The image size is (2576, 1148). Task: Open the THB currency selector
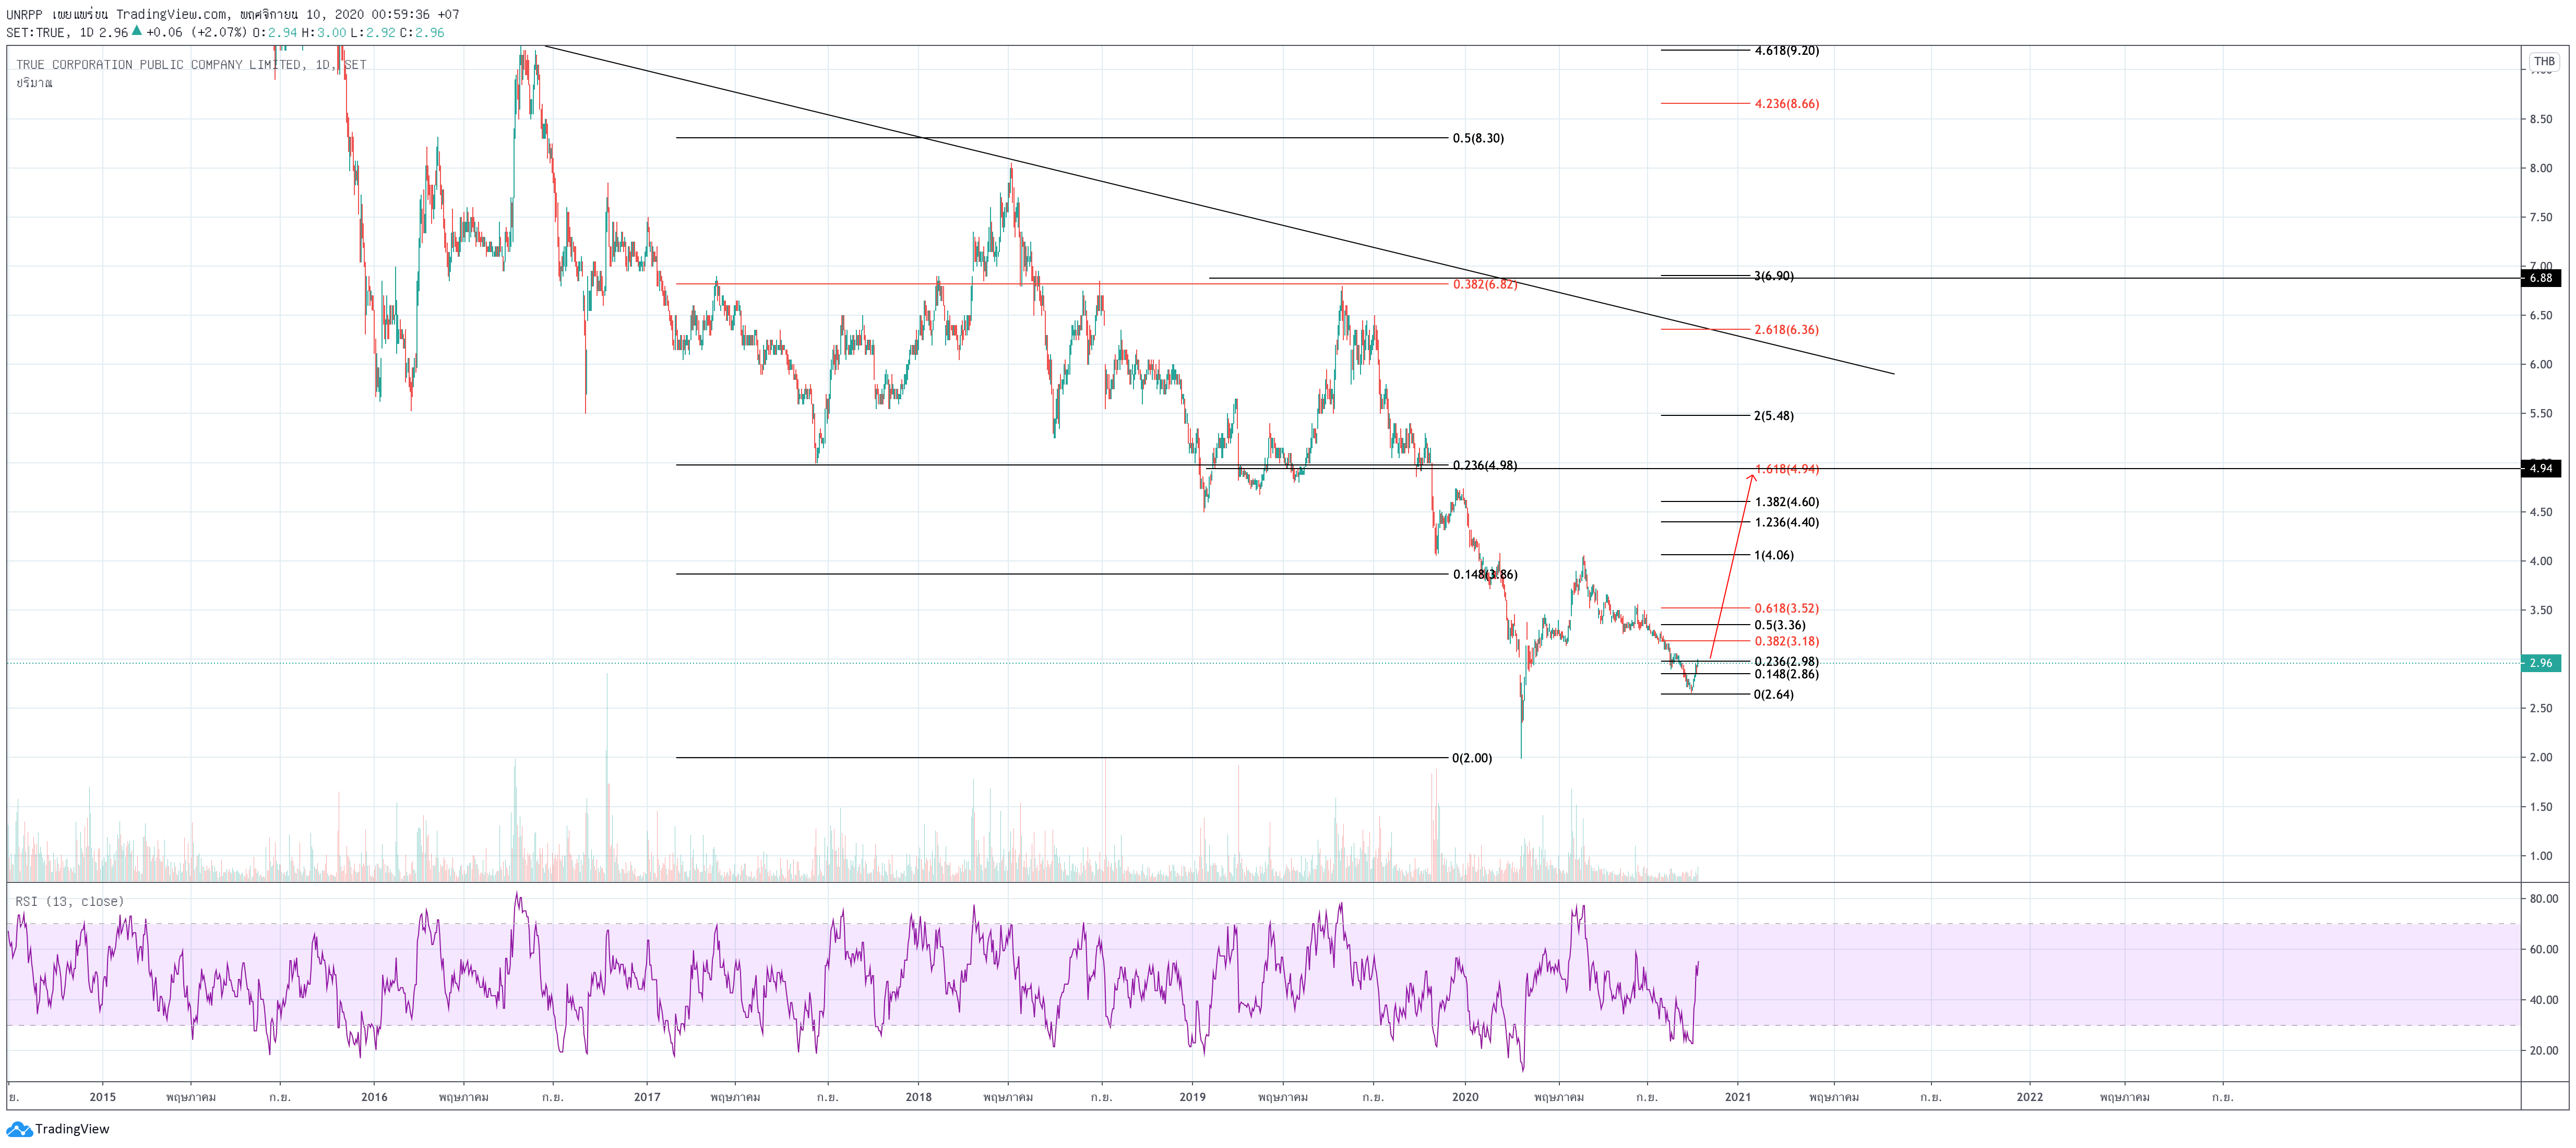click(x=2544, y=61)
